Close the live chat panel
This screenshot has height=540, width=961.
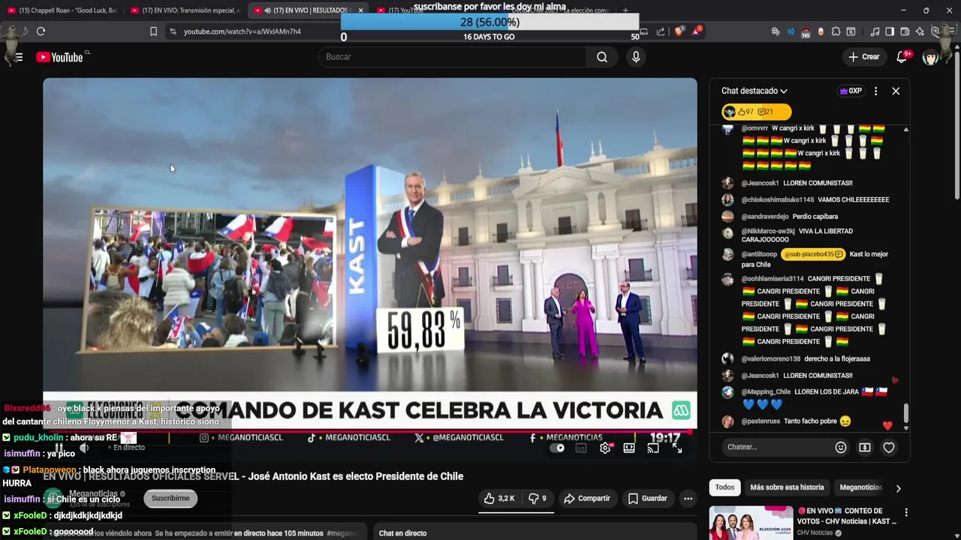896,91
